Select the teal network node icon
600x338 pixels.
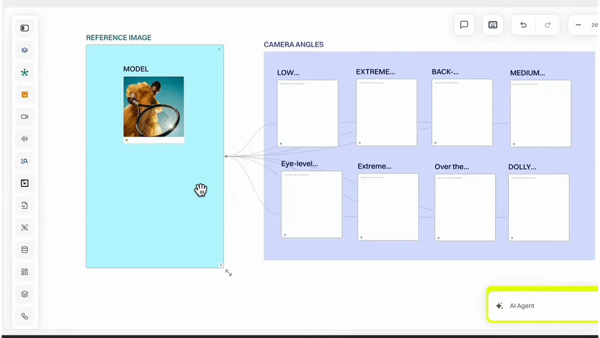pos(25,73)
